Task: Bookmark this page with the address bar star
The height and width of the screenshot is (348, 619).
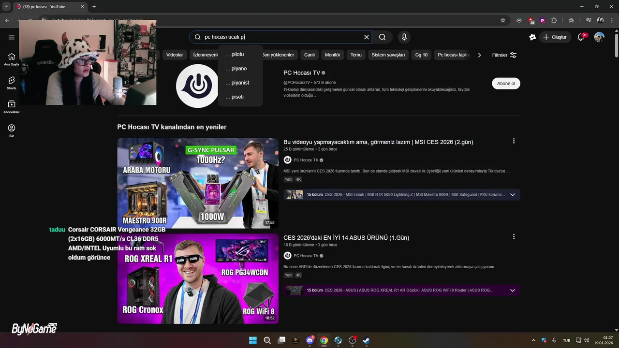Action: (x=503, y=20)
